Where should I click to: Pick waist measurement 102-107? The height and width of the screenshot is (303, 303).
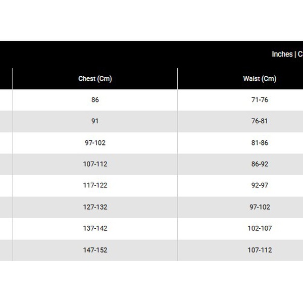[x=260, y=228]
